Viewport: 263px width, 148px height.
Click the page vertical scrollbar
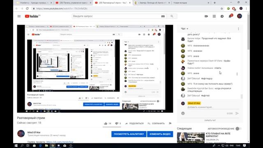[x=248, y=32]
